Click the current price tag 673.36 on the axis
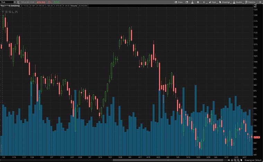 pyautogui.click(x=256, y=137)
